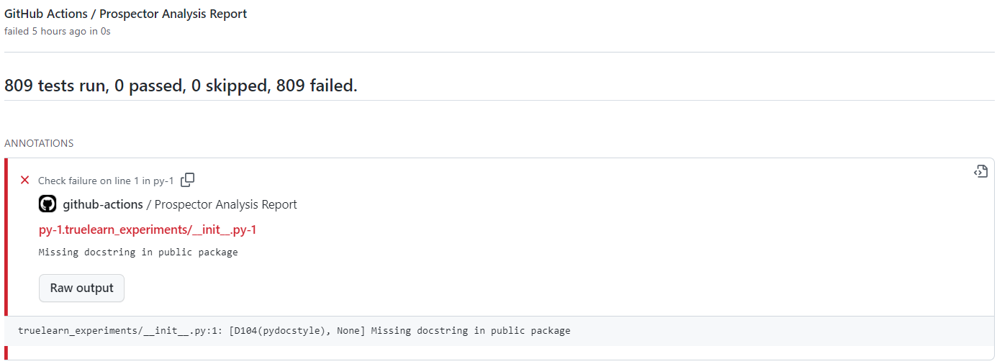The height and width of the screenshot is (364, 1002).
Task: Click the raw output code line
Action: click(x=294, y=331)
